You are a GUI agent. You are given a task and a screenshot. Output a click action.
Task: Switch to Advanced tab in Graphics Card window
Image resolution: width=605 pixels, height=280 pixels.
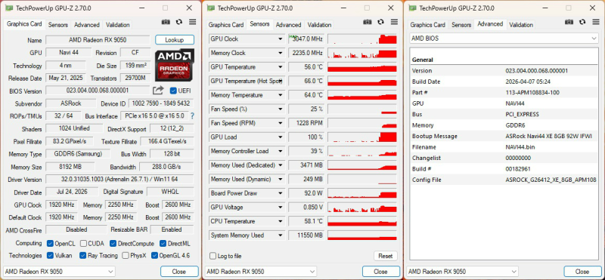(87, 25)
